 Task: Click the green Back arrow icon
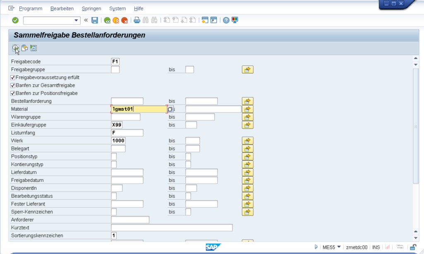click(x=107, y=20)
